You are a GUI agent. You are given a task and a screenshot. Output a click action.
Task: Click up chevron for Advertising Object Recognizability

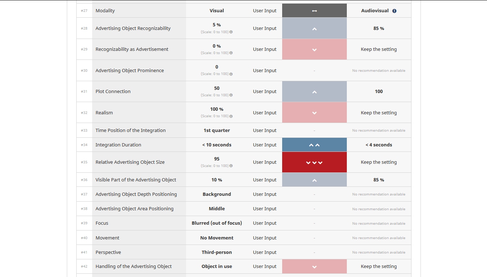coord(314,29)
